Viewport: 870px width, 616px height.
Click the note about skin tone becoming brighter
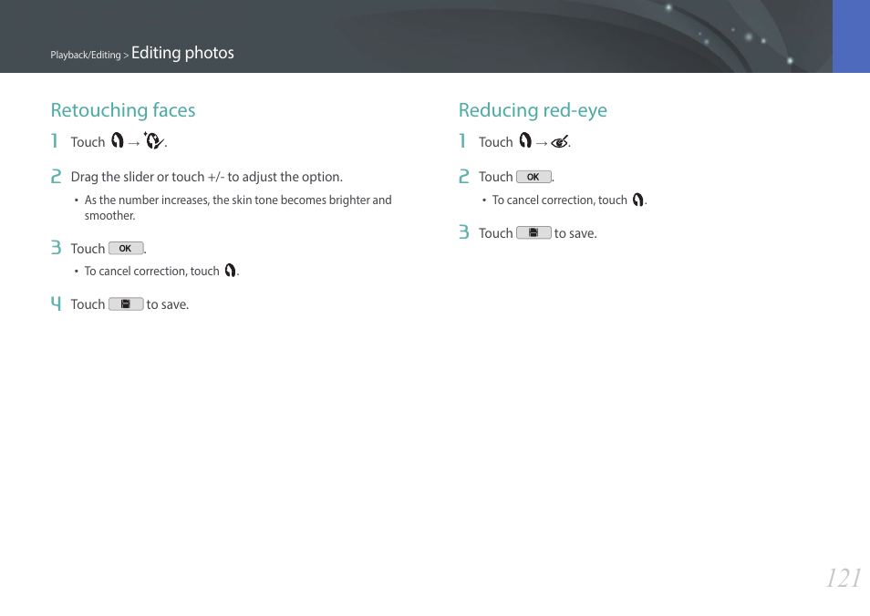tap(238, 208)
